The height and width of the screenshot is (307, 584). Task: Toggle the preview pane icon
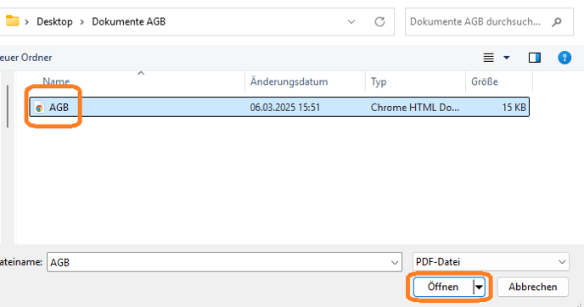[535, 58]
